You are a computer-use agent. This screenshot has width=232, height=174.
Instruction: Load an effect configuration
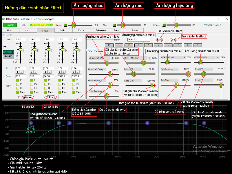pos(173,40)
